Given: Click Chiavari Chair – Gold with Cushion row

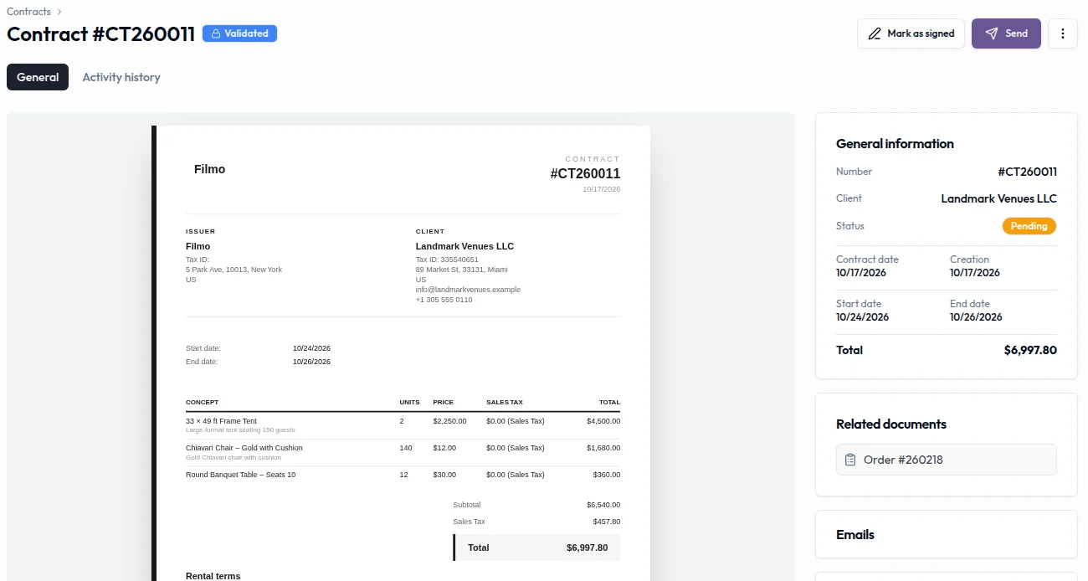Looking at the screenshot, I should coord(403,452).
